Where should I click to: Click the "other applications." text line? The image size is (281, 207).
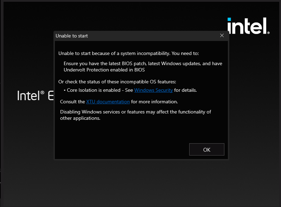(x=80, y=118)
